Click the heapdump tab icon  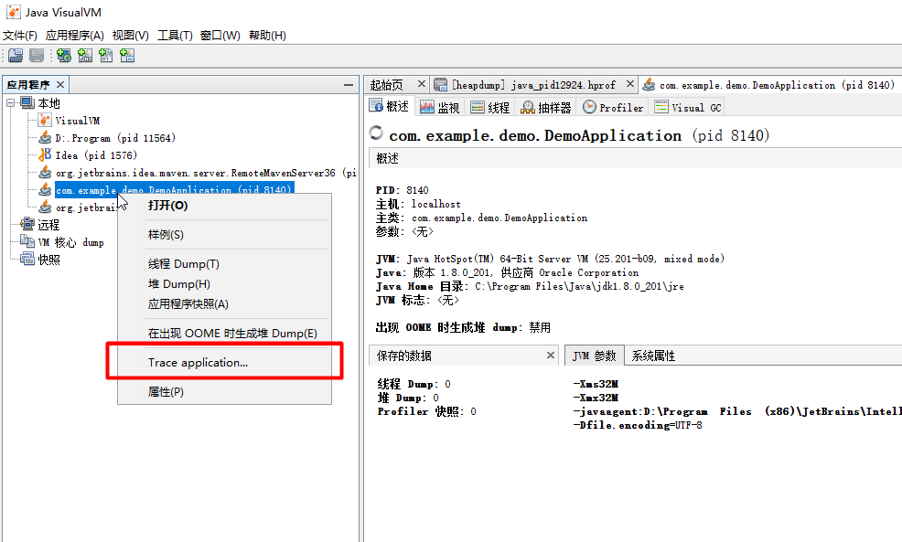441,84
